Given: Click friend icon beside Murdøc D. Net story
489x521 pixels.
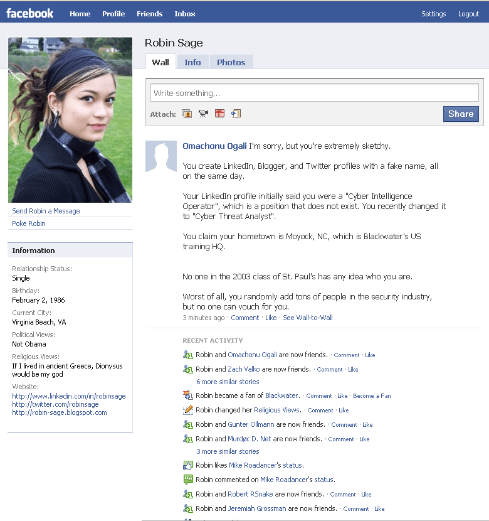Looking at the screenshot, I should pos(188,439).
